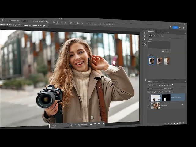Image resolution: width=196 pixels, height=147 pixels.
Task: Click thumbs down icon in contextual taskbar
Action: [95, 124]
